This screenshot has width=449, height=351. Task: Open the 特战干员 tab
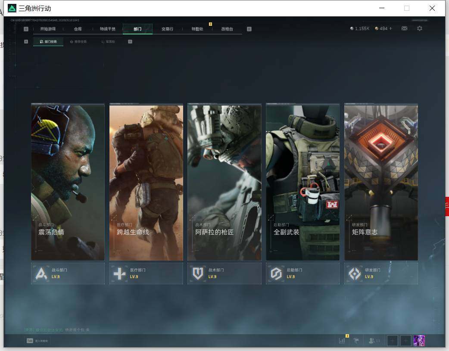click(x=108, y=29)
